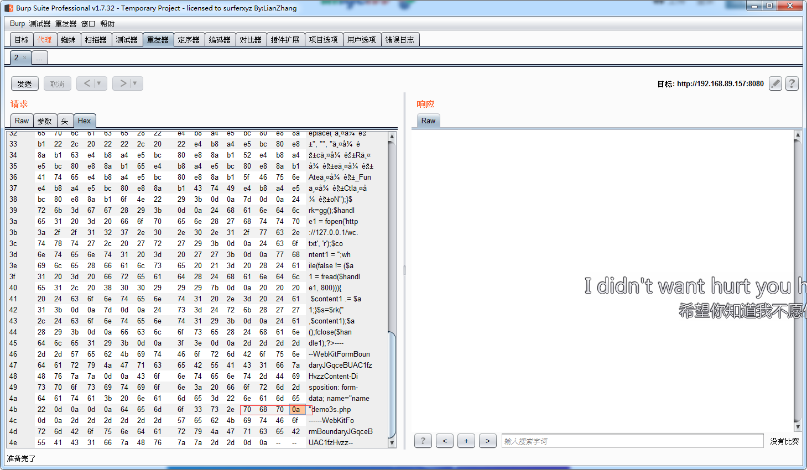Click the hex table scroll down arrow
807x470 pixels.
(392, 443)
